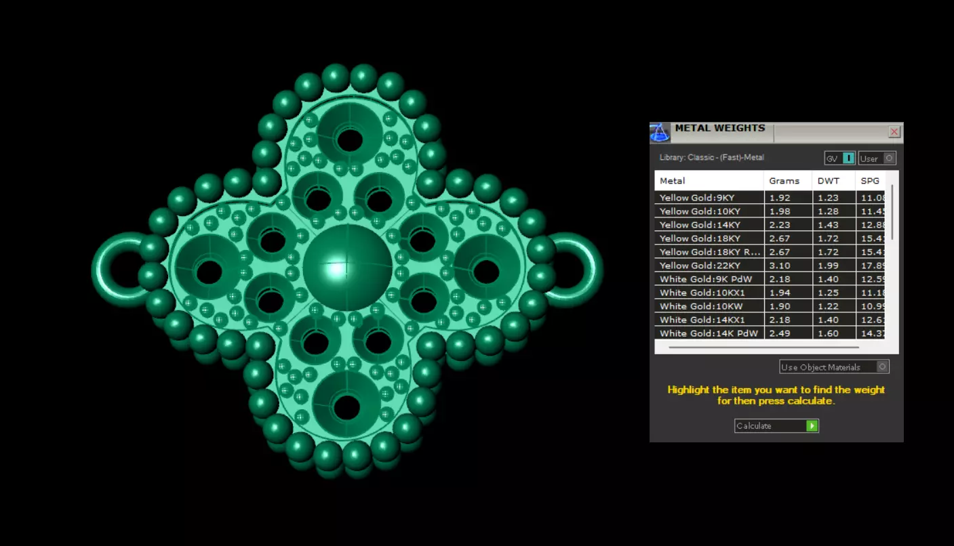
Task: Select the White Gold:14KX1 row
Action: 770,320
